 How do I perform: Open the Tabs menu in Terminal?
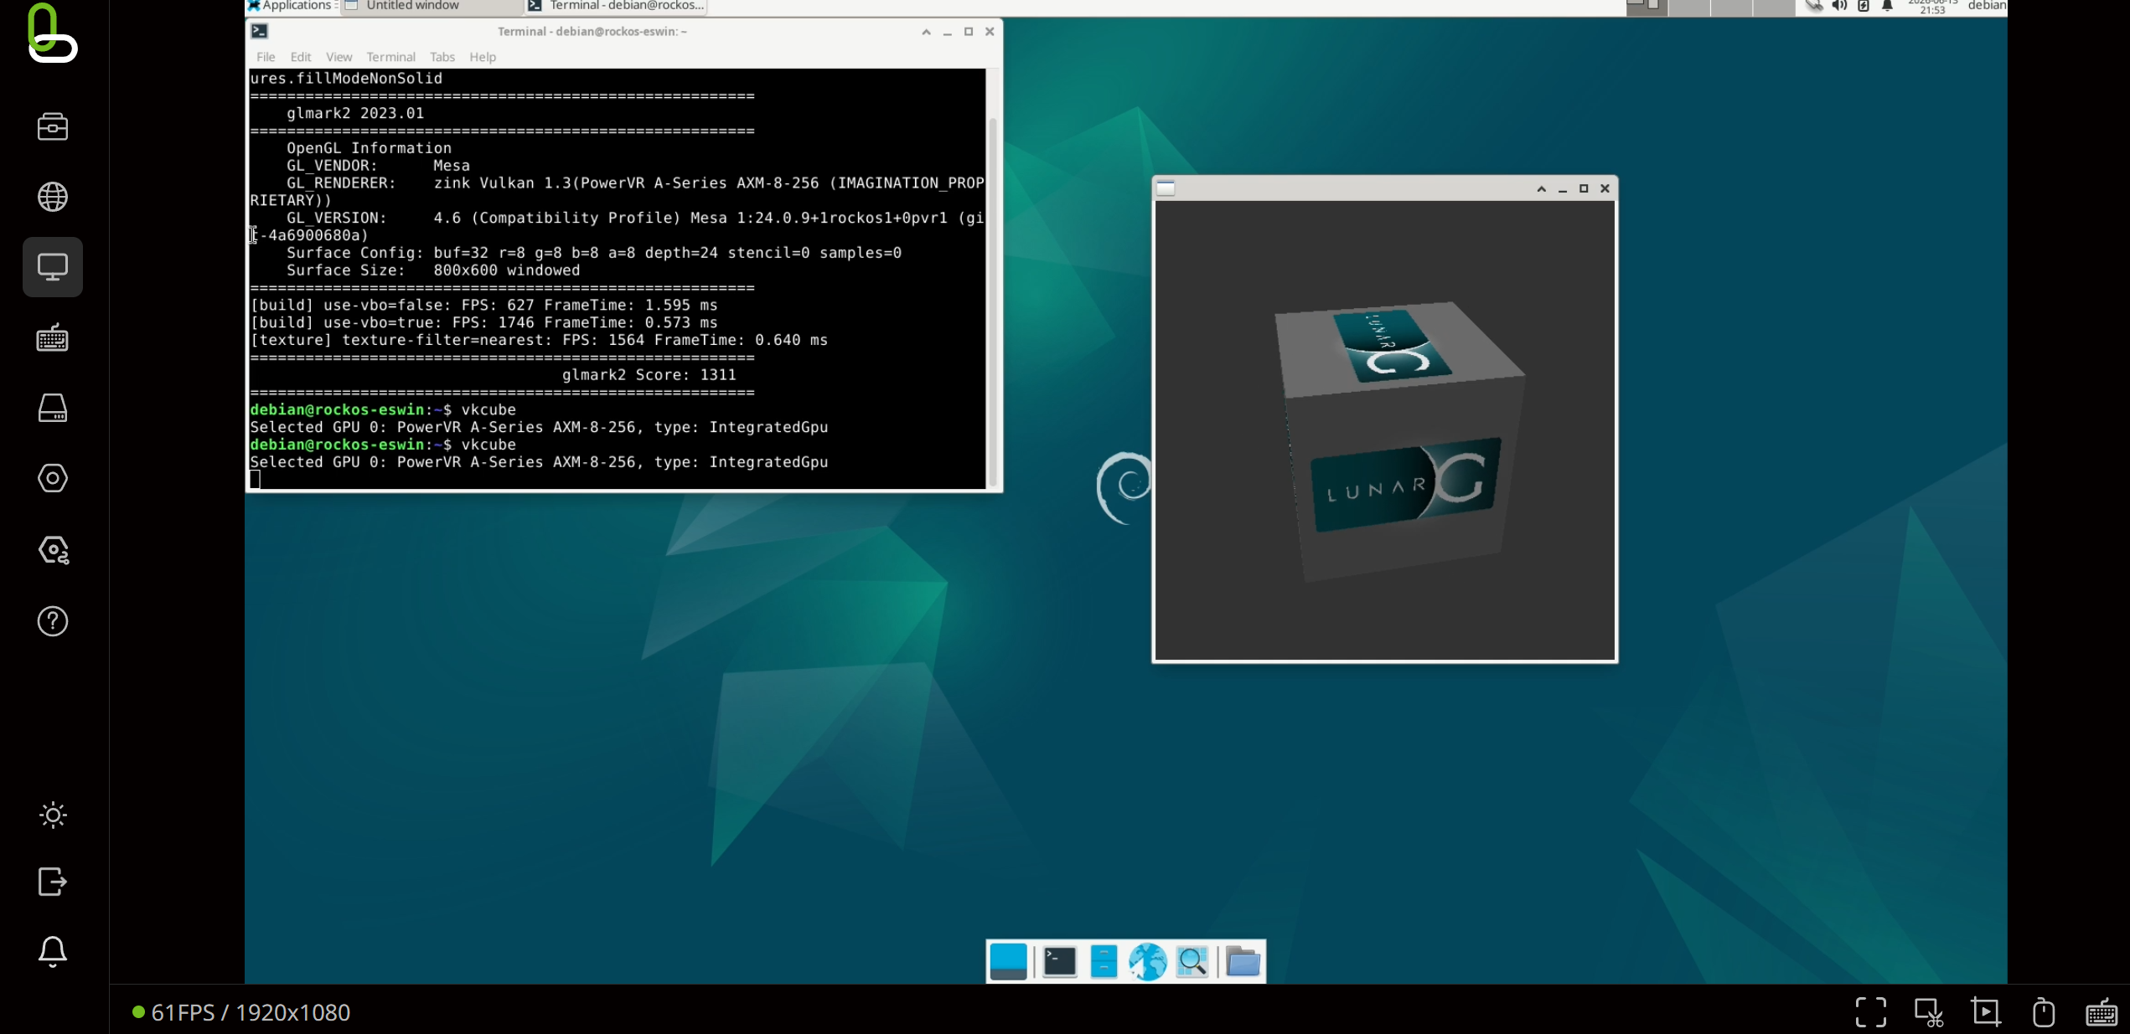pos(442,57)
